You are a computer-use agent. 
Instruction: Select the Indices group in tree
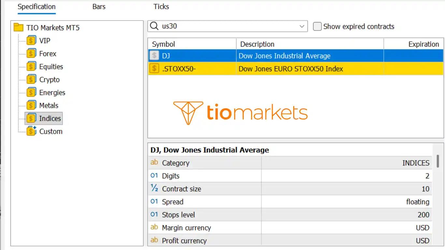tap(50, 118)
